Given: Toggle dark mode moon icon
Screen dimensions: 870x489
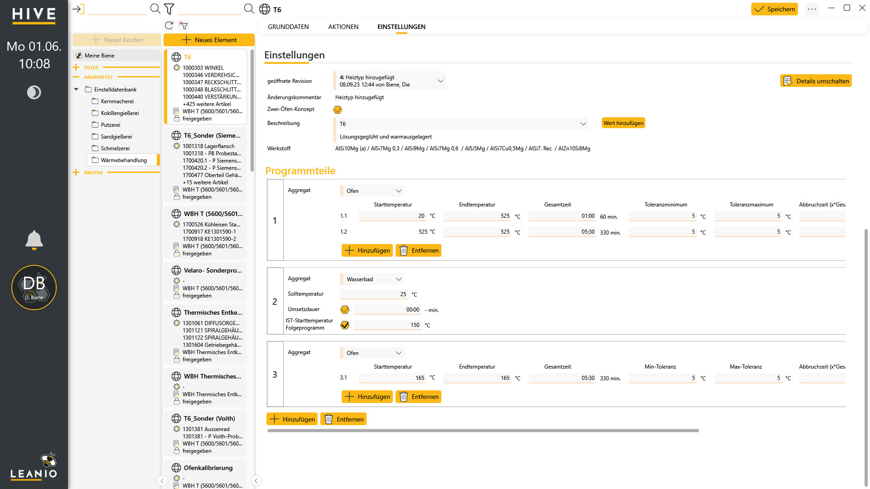Looking at the screenshot, I should click(x=34, y=92).
